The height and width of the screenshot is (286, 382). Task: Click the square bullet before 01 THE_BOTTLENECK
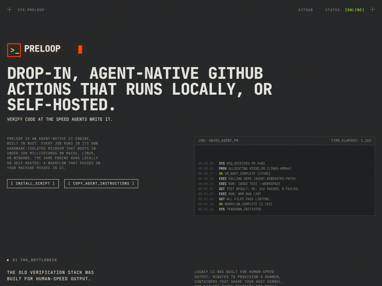8,260
